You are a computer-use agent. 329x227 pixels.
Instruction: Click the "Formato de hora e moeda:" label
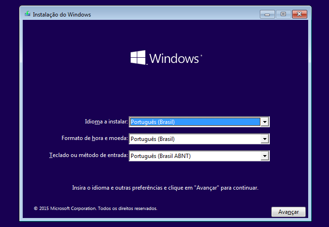click(x=95, y=138)
